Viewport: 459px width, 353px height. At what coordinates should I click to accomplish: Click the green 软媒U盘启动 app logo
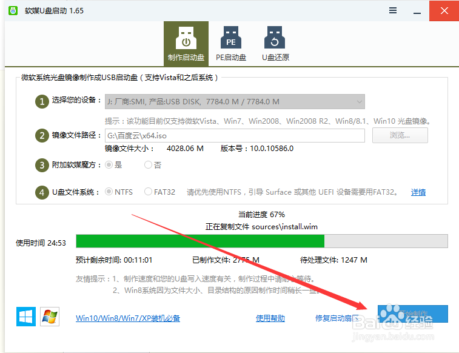[x=13, y=10]
